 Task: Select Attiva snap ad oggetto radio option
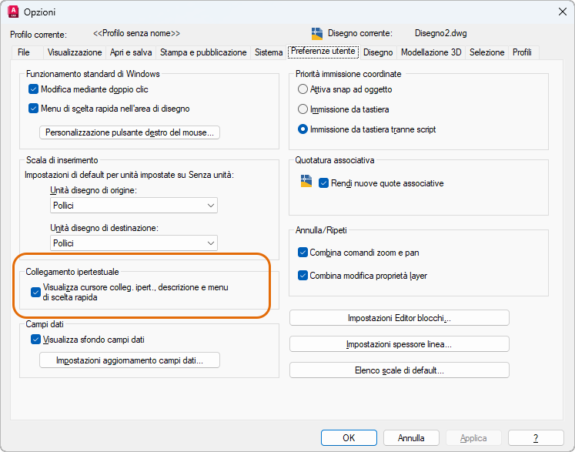click(x=303, y=89)
